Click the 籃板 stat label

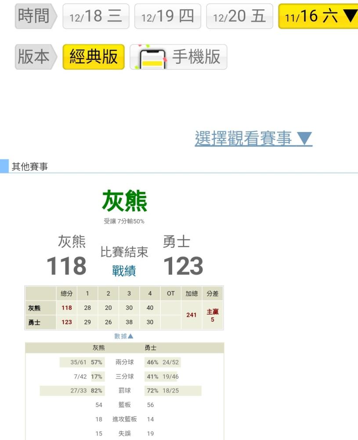pos(125,405)
